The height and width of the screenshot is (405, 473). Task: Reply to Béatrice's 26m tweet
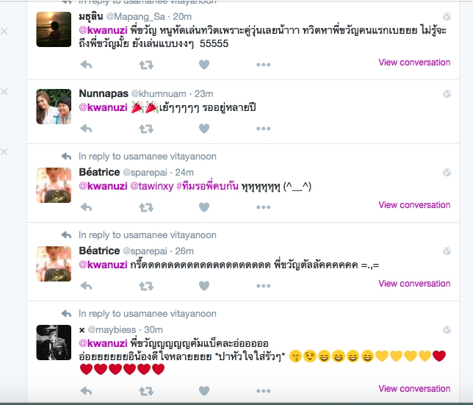click(86, 286)
